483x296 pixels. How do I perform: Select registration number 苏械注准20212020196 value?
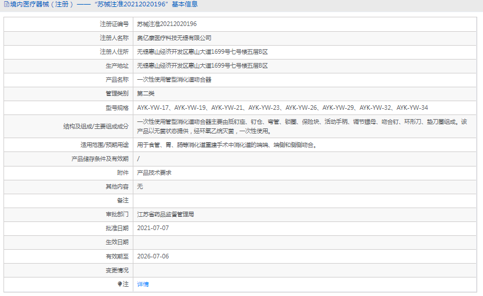166,24
